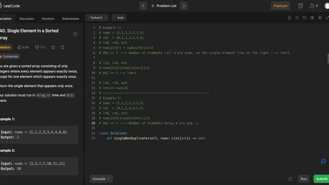Viewport: 329px width, 185px height.
Task: Submit the solution
Action: point(321,179)
